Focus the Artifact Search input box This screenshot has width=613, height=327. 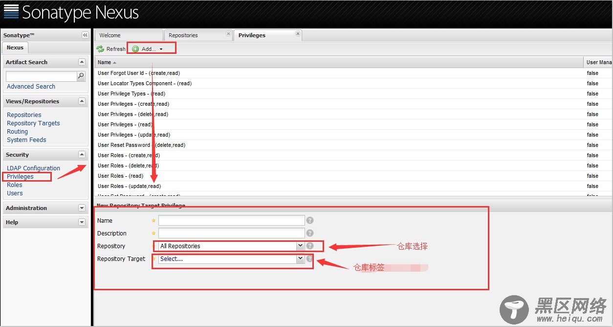(x=42, y=76)
